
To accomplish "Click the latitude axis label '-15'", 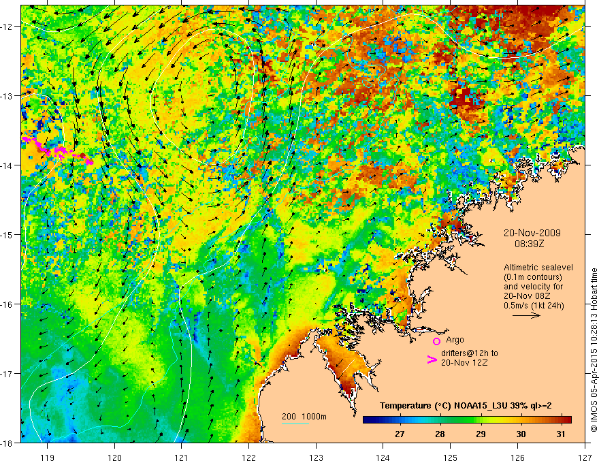I will [x=7, y=234].
